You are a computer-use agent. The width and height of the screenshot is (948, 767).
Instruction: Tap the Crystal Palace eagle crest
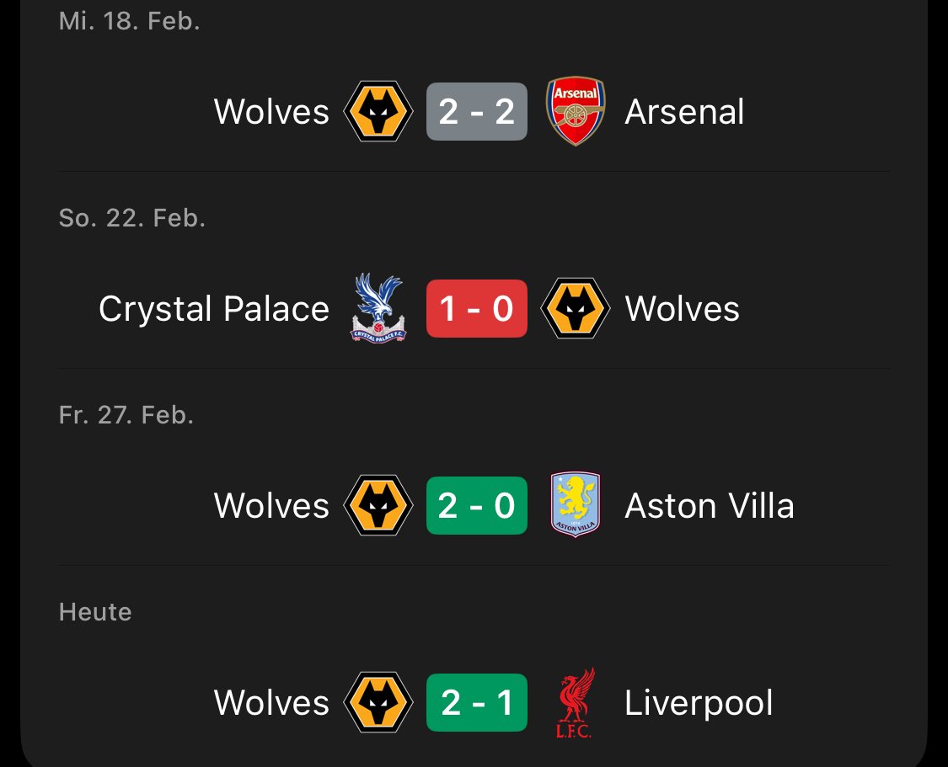378,308
